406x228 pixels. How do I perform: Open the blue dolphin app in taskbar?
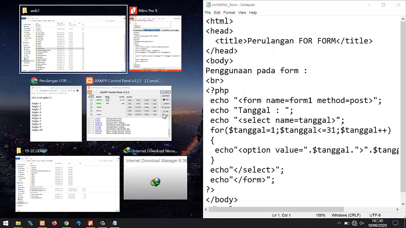78,223
